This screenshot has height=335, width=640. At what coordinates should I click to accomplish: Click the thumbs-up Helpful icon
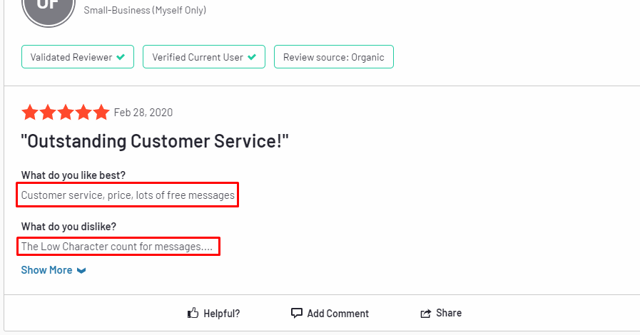point(193,313)
